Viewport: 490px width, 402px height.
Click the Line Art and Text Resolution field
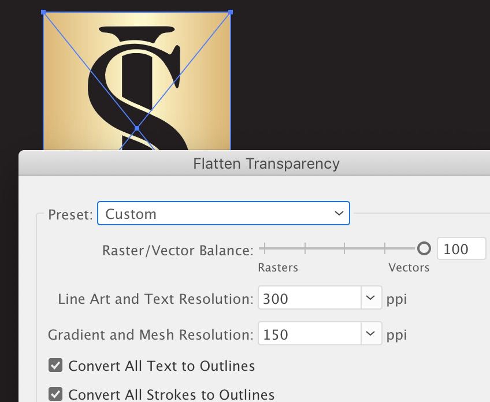tap(310, 299)
